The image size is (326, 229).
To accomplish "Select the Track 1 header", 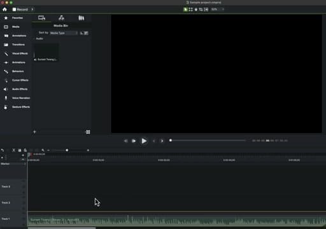I will point(13,219).
